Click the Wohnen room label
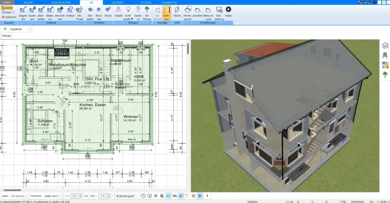The height and width of the screenshot is (203, 390). (131, 117)
